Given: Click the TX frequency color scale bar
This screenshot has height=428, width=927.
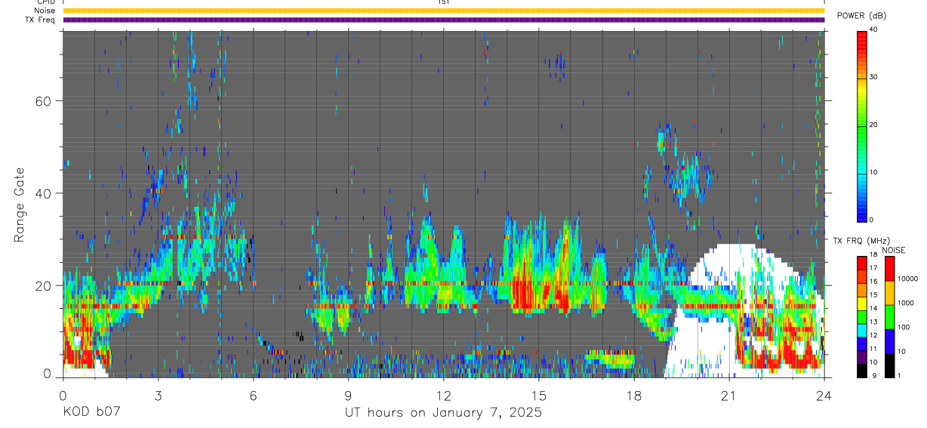Looking at the screenshot, I should [x=863, y=316].
